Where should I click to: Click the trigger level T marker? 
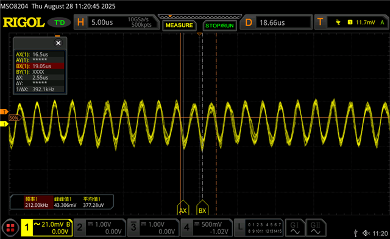4,112
